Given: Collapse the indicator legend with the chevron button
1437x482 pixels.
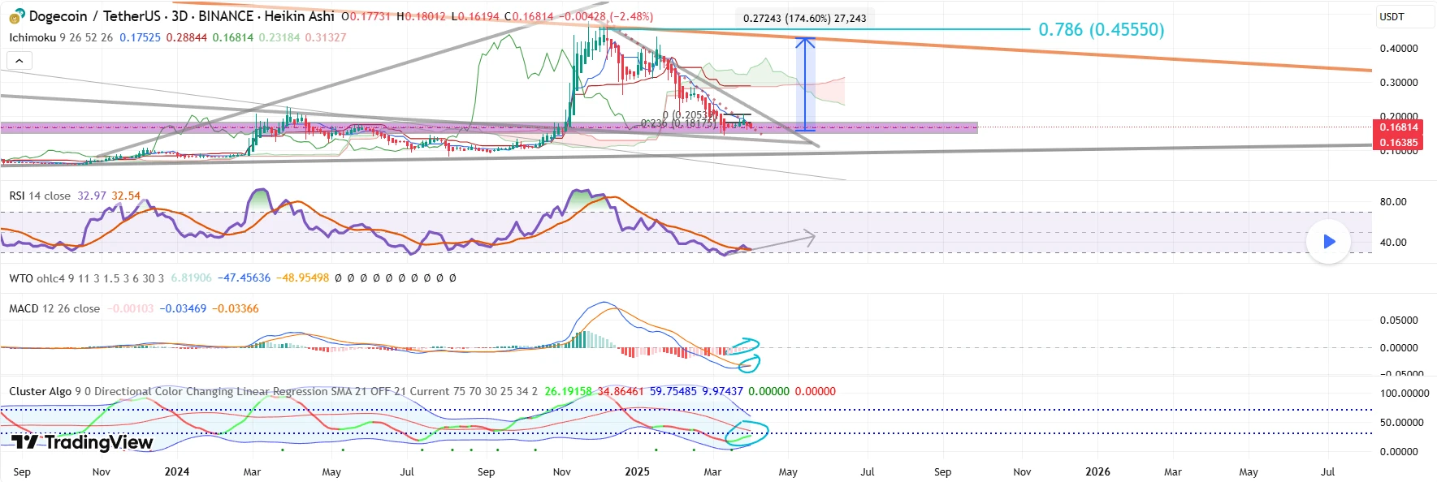Looking at the screenshot, I should (x=19, y=60).
